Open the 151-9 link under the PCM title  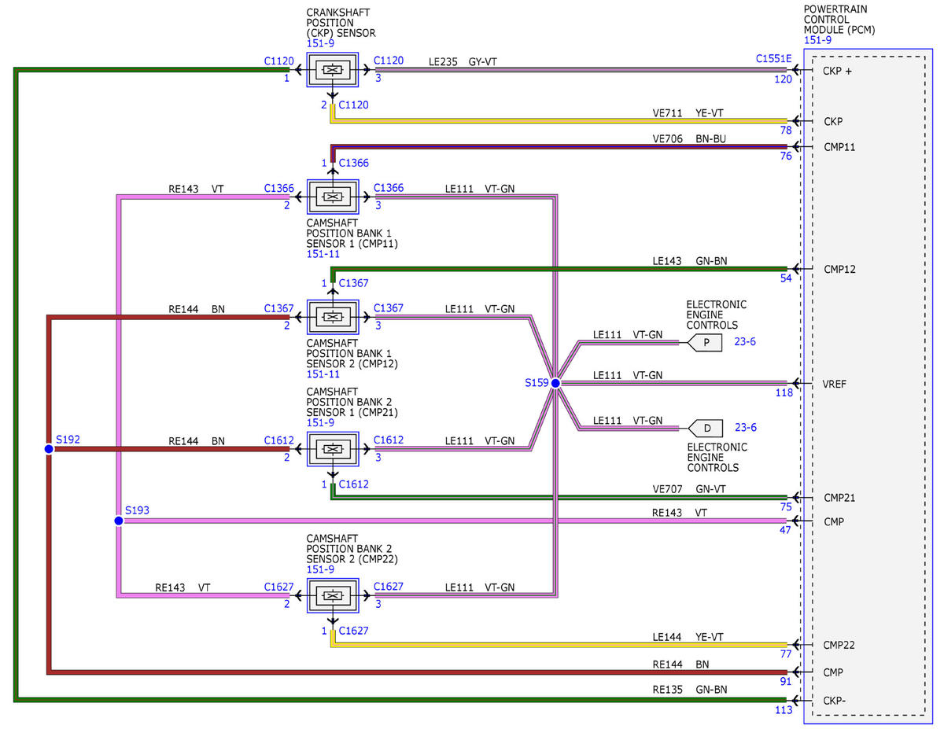tap(818, 40)
